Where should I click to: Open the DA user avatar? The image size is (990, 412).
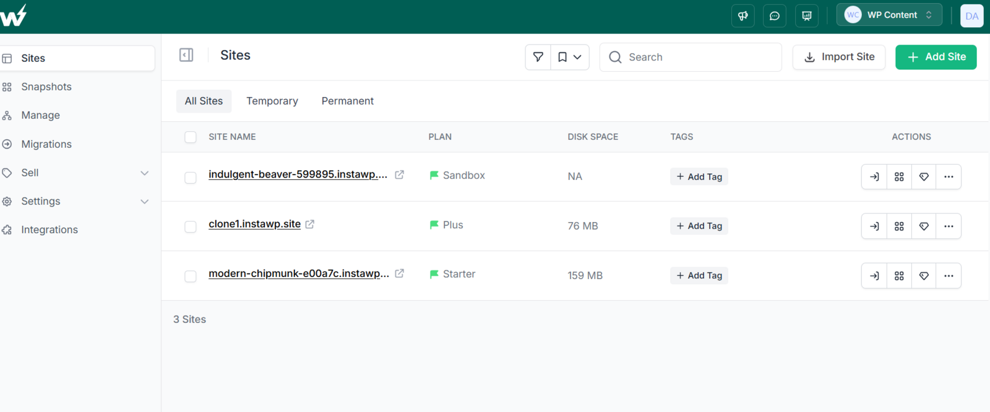point(971,16)
